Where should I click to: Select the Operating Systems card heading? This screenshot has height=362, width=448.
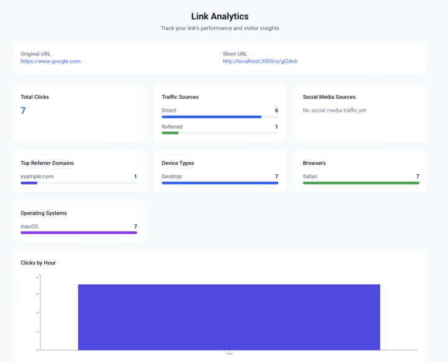[44, 213]
